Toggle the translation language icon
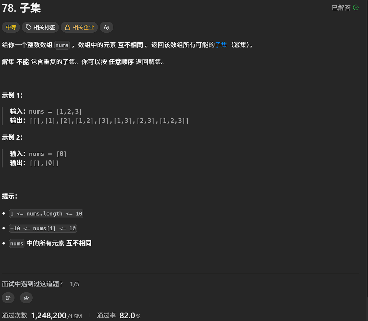368x321 pixels. tap(106, 27)
